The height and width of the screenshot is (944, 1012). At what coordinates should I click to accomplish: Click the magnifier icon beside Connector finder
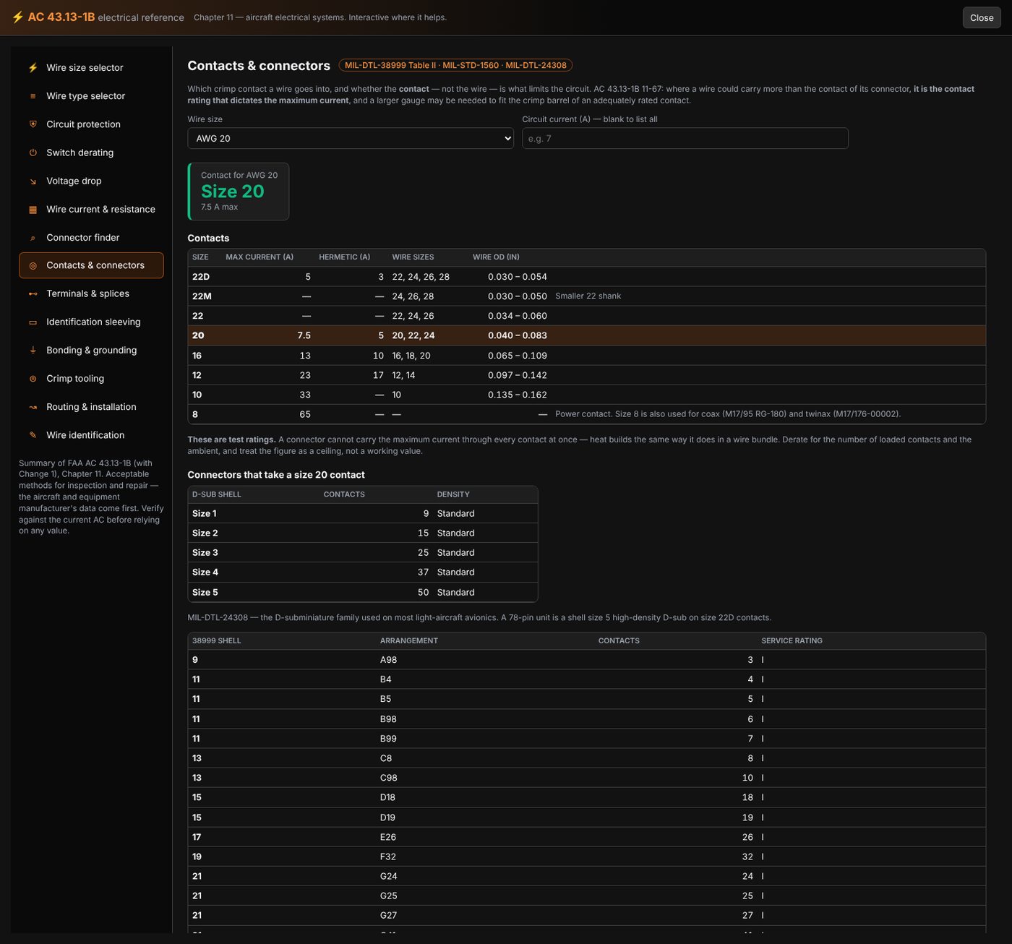coord(33,238)
